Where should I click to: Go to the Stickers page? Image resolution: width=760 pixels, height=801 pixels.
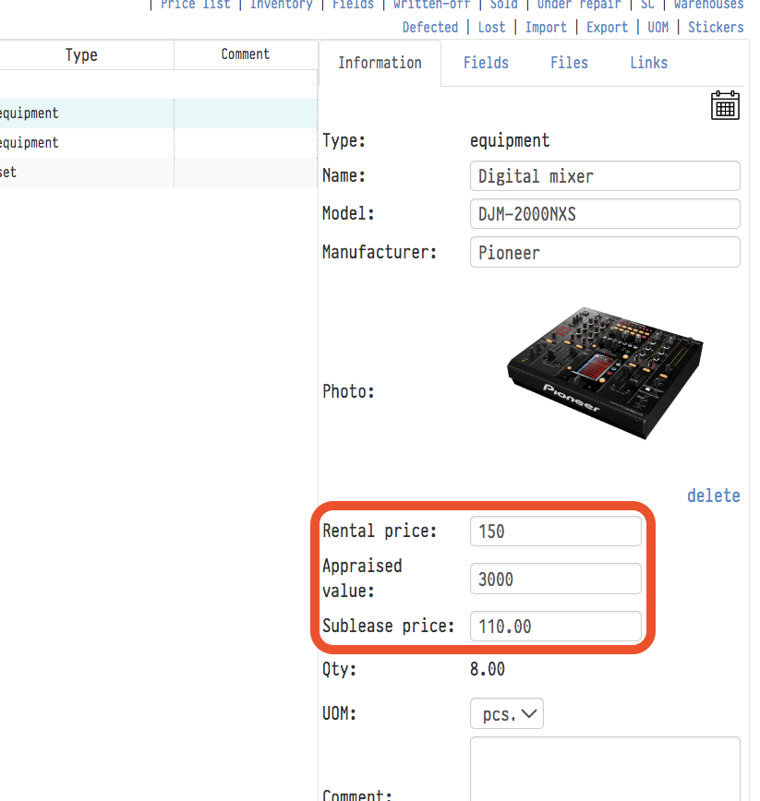pos(716,27)
